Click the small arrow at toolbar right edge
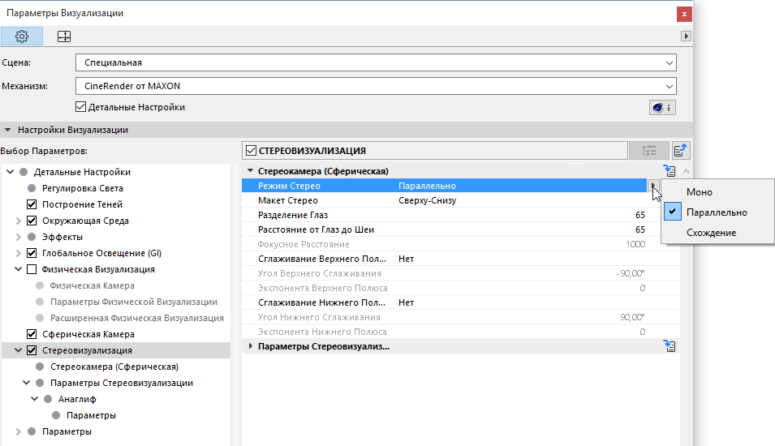Viewport: 775px width, 446px height. (x=686, y=36)
